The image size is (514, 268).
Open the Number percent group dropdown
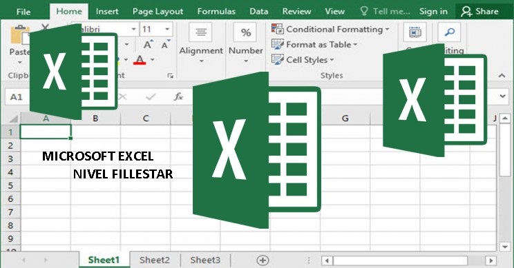click(246, 61)
